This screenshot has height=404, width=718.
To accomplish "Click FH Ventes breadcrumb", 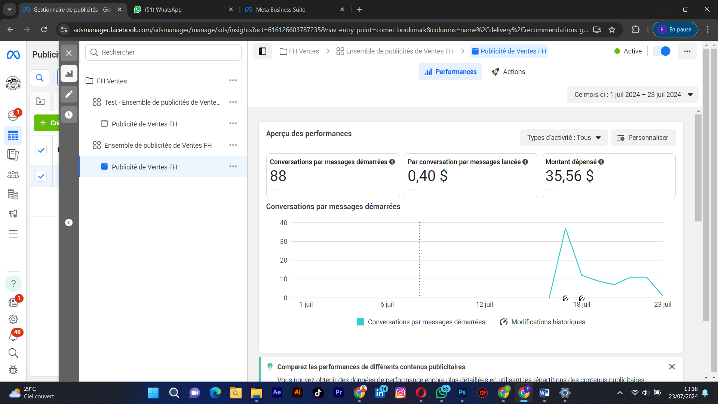I will coord(299,51).
